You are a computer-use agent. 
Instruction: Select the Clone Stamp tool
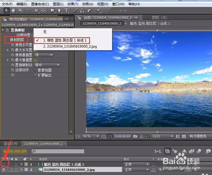(x=82, y=10)
